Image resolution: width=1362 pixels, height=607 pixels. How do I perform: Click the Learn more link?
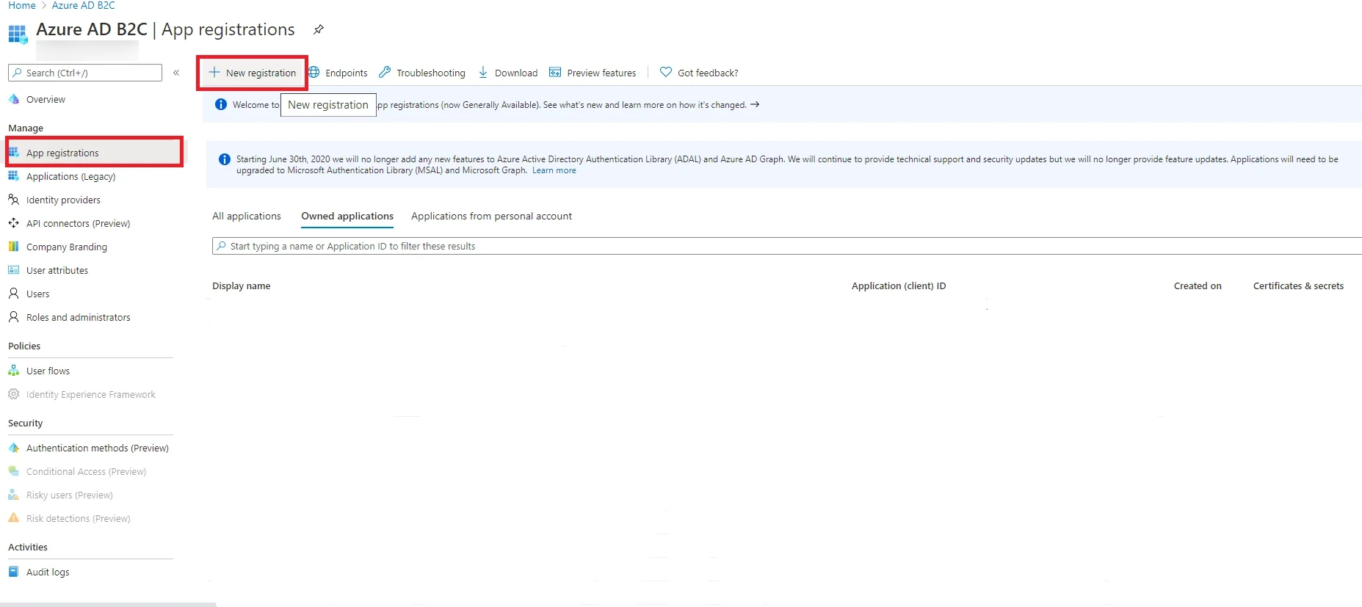[x=554, y=170]
